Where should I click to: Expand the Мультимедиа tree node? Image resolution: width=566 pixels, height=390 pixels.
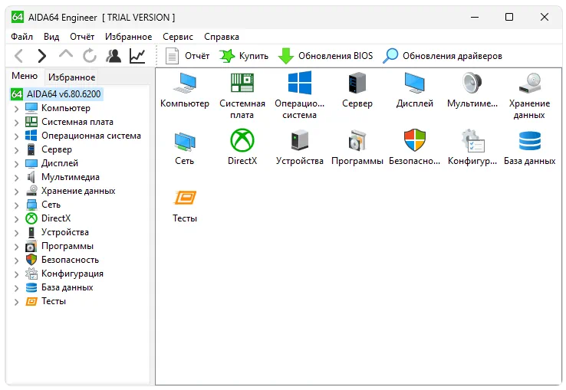(x=16, y=178)
